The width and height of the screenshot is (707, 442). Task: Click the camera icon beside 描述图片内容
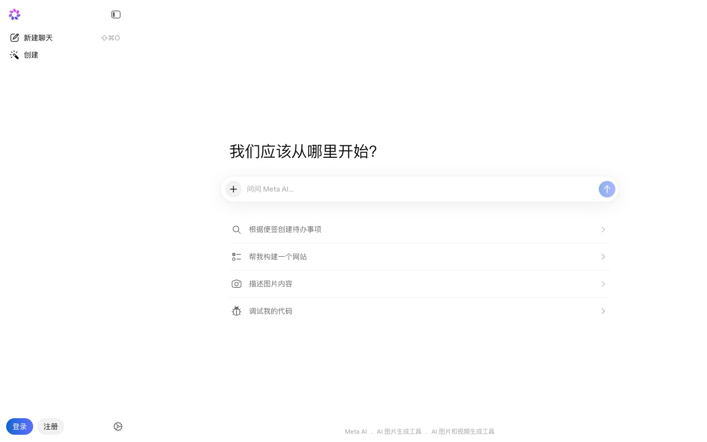tap(237, 284)
